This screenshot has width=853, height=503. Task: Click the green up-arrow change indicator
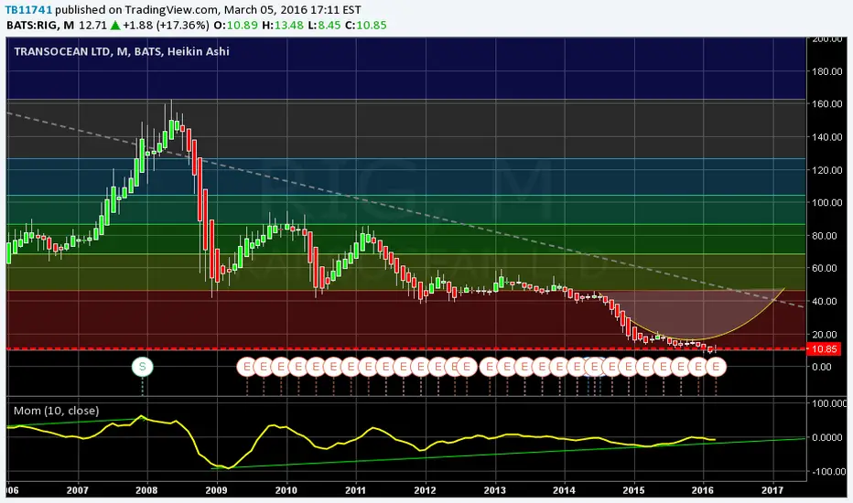114,25
